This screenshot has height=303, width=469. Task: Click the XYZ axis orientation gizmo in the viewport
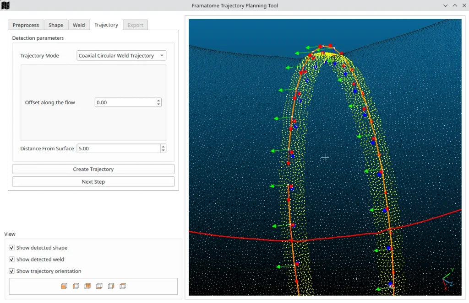[448, 280]
